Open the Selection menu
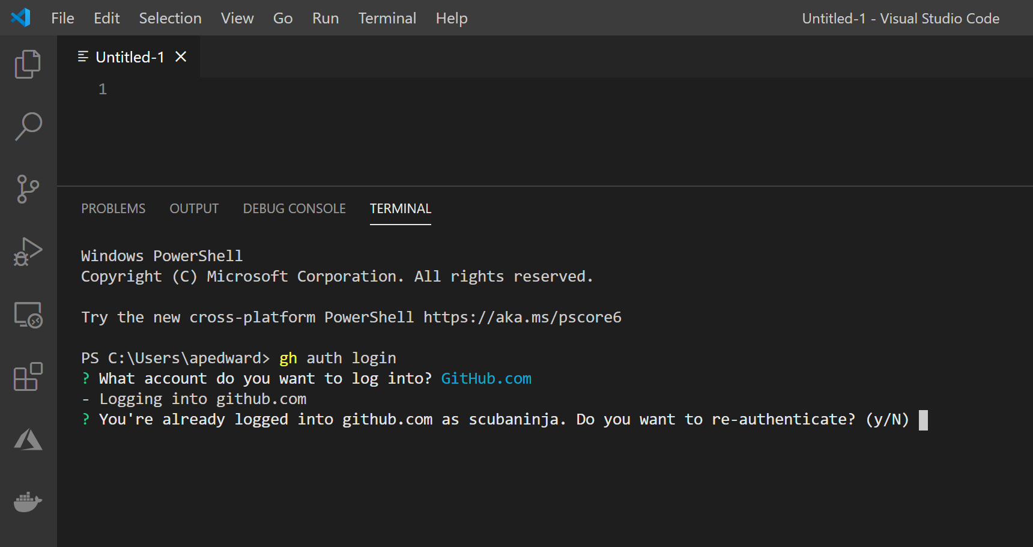 pyautogui.click(x=170, y=18)
